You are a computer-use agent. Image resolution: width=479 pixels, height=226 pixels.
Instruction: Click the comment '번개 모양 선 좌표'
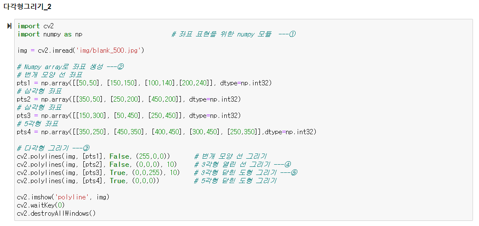50,75
